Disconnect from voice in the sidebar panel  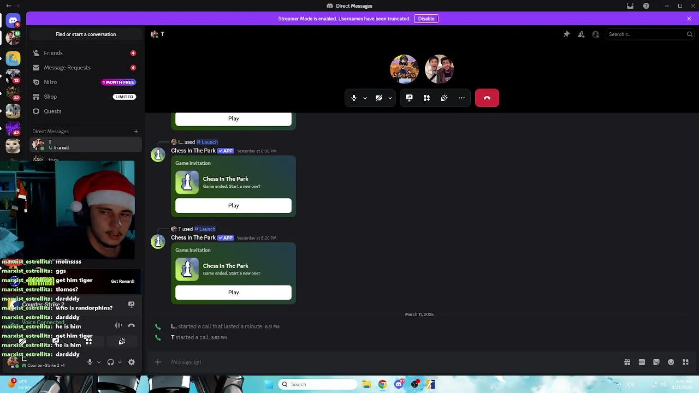pyautogui.click(x=131, y=325)
